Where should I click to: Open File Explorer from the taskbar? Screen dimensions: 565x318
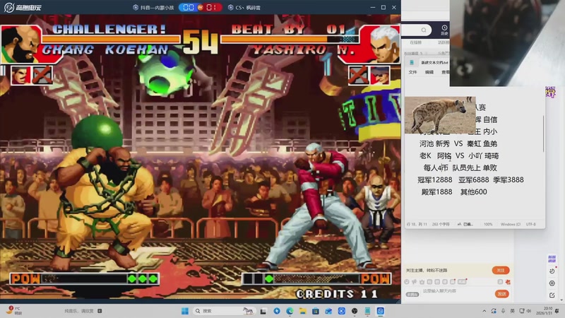(303, 311)
